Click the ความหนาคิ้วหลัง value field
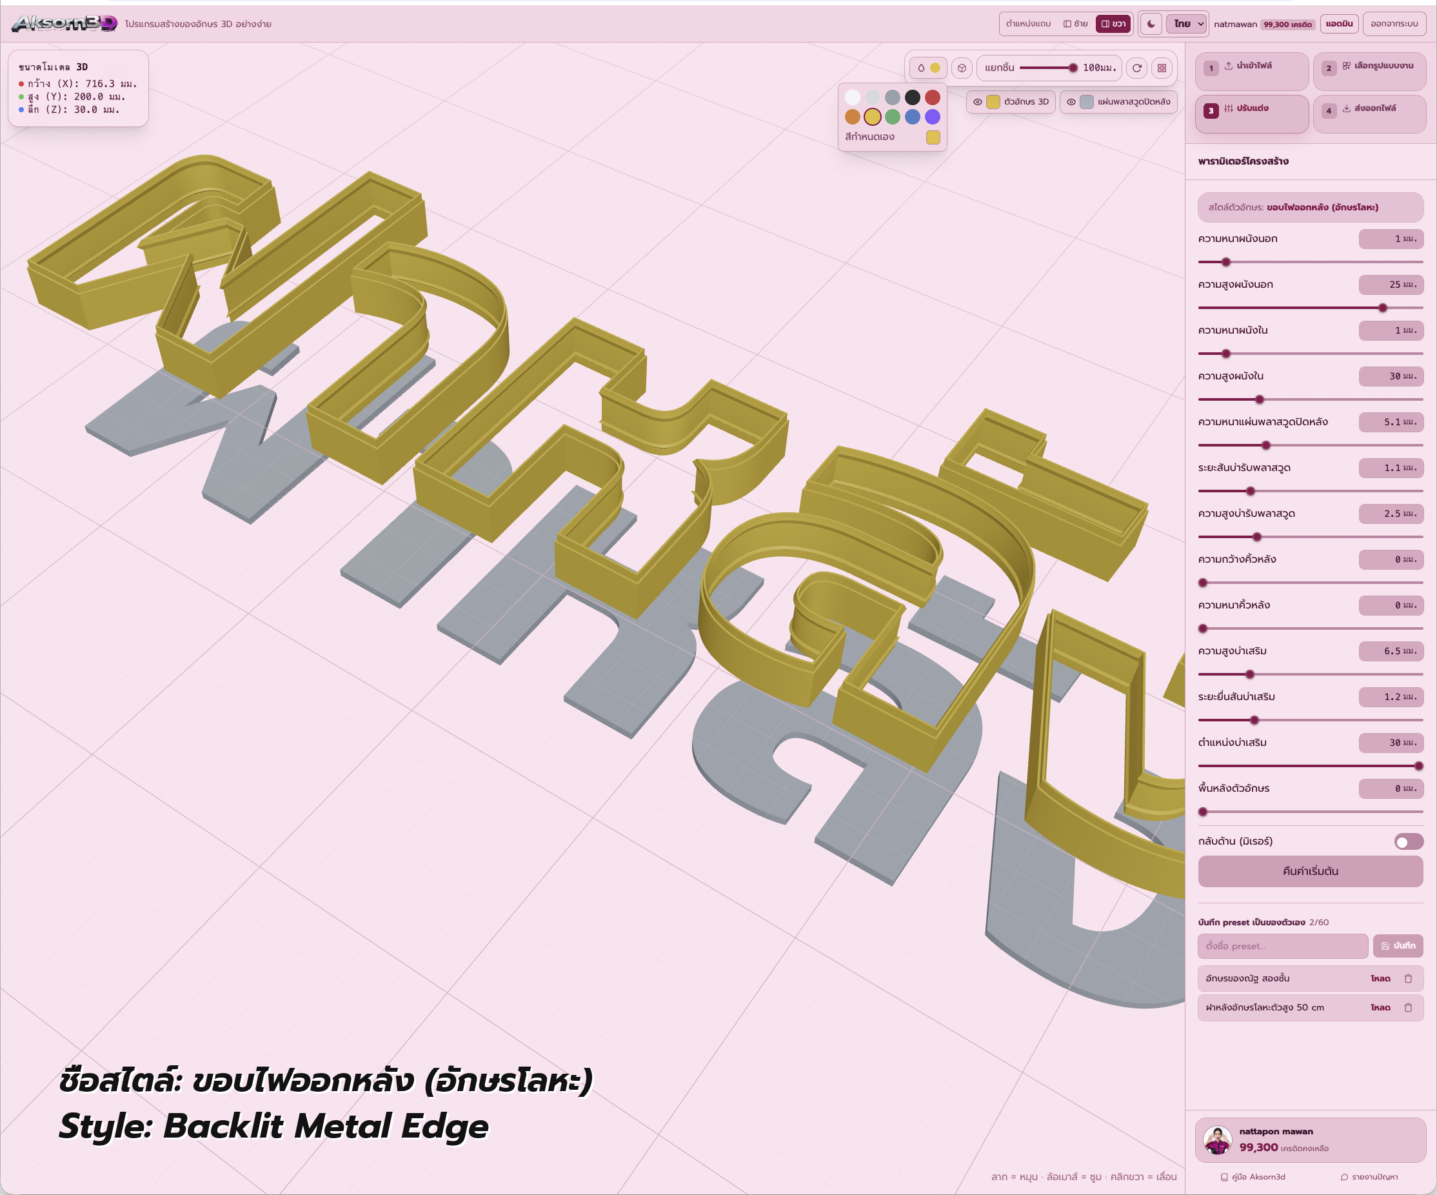 coord(1391,606)
